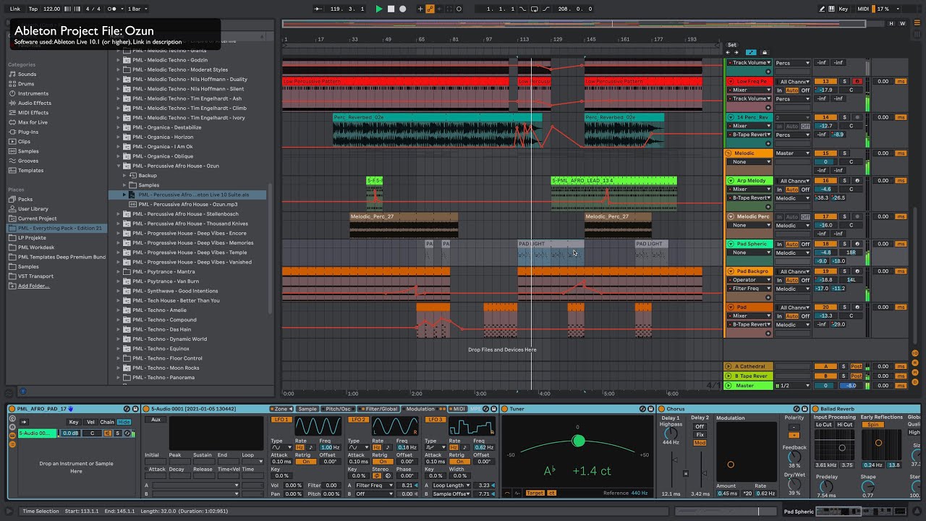Click the Stop transport button
Image resolution: width=926 pixels, height=521 pixels.
391,9
